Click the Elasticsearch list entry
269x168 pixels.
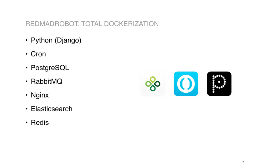(x=51, y=109)
